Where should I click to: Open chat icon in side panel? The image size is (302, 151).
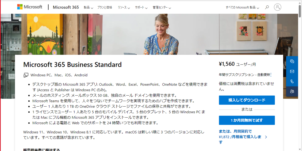pyautogui.click(x=292, y=61)
